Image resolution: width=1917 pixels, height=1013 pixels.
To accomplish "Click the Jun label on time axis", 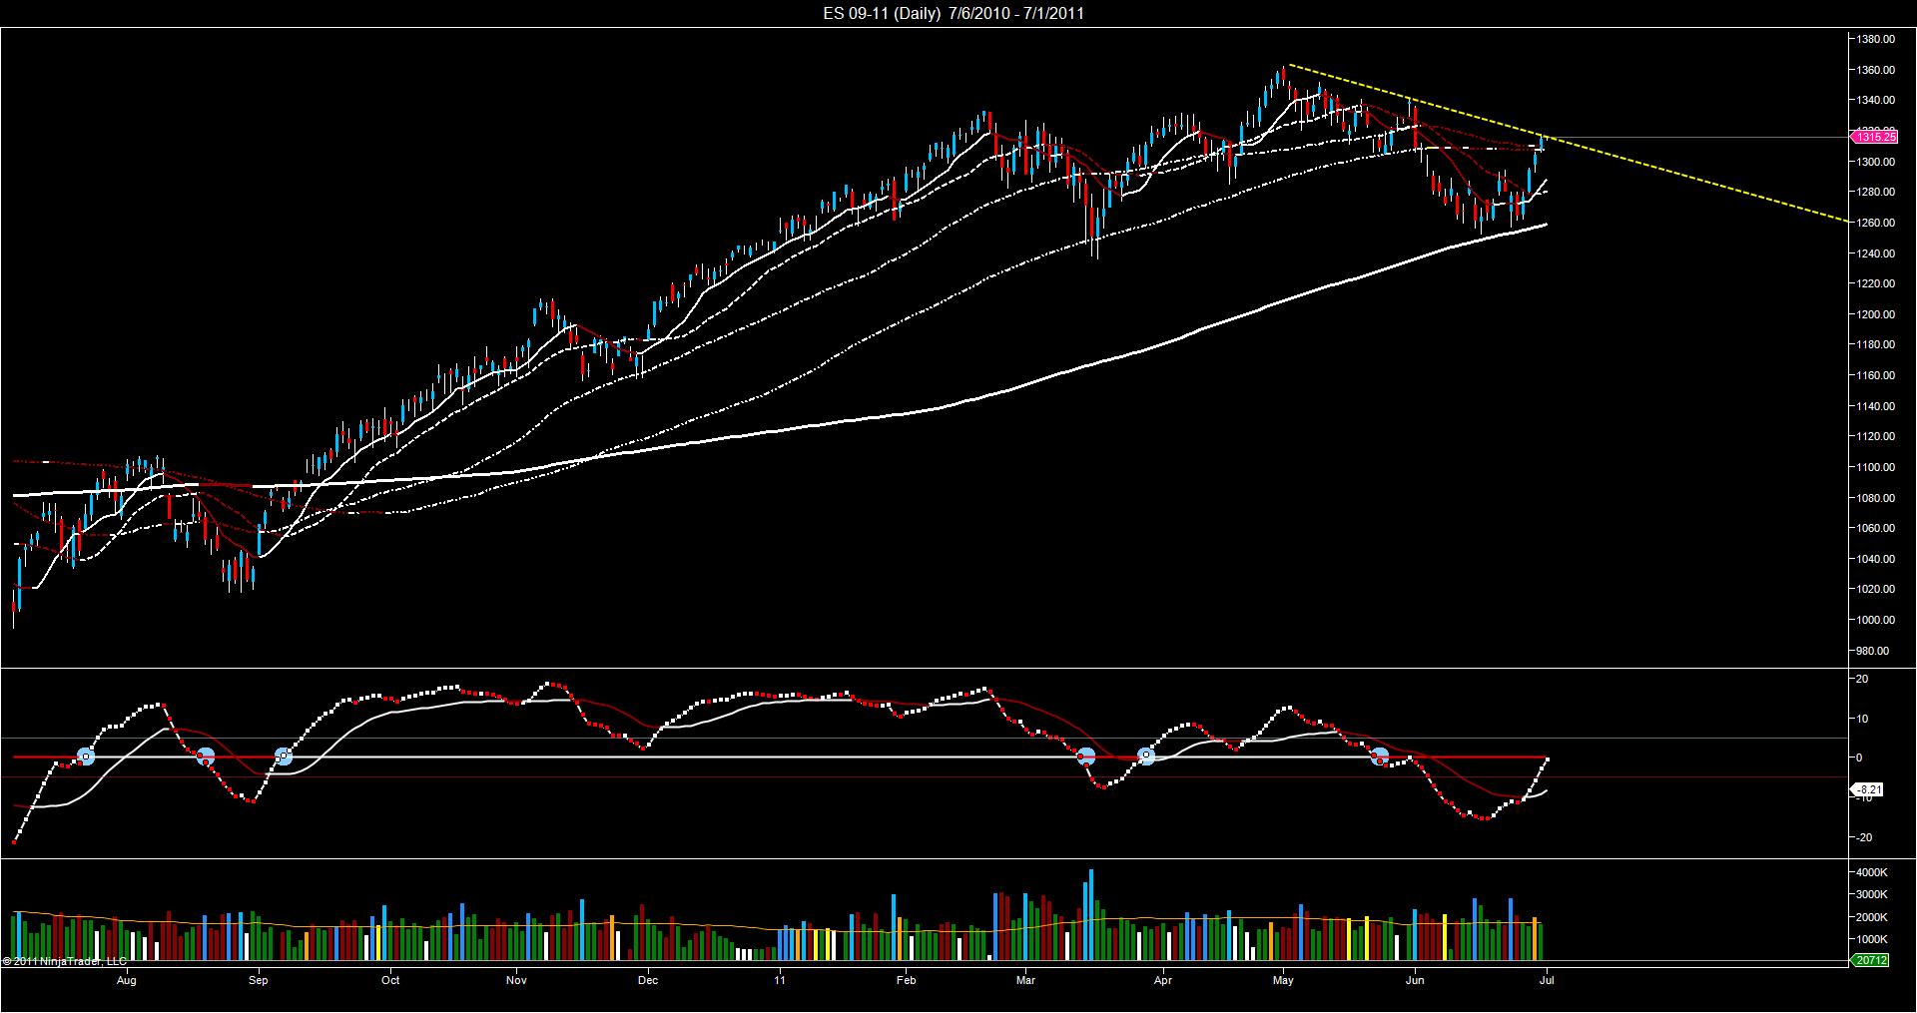I will tap(1415, 980).
